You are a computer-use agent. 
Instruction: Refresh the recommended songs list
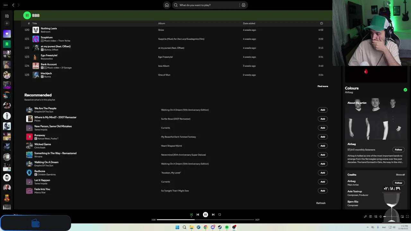(321, 203)
